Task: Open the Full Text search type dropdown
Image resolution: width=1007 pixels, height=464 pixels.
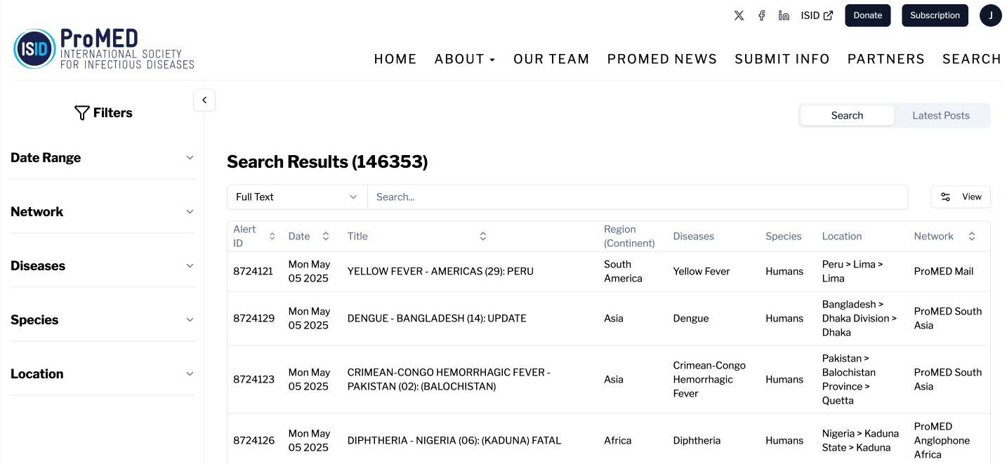Action: pos(296,197)
